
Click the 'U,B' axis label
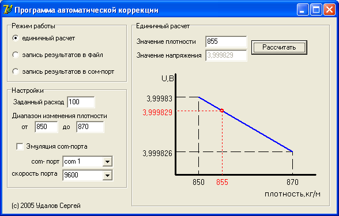point(168,78)
